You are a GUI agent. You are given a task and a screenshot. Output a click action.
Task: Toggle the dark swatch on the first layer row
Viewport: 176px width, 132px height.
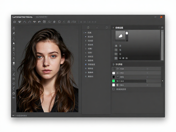tap(114, 69)
